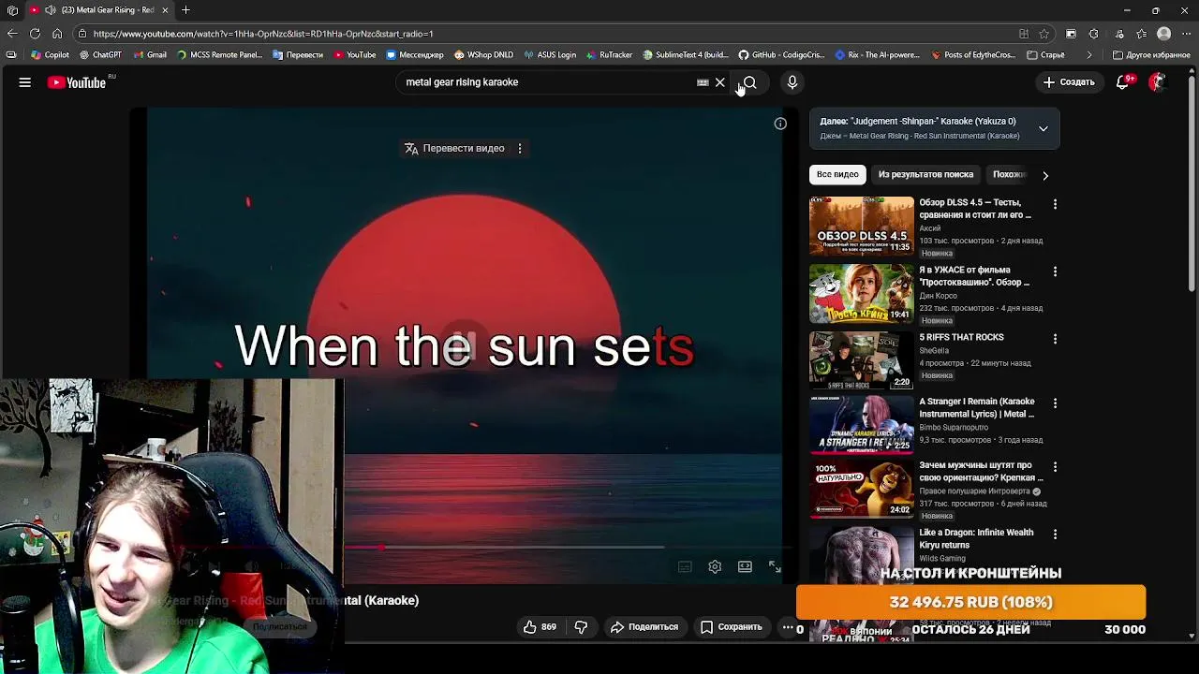Open the account avatar menu

(1158, 82)
